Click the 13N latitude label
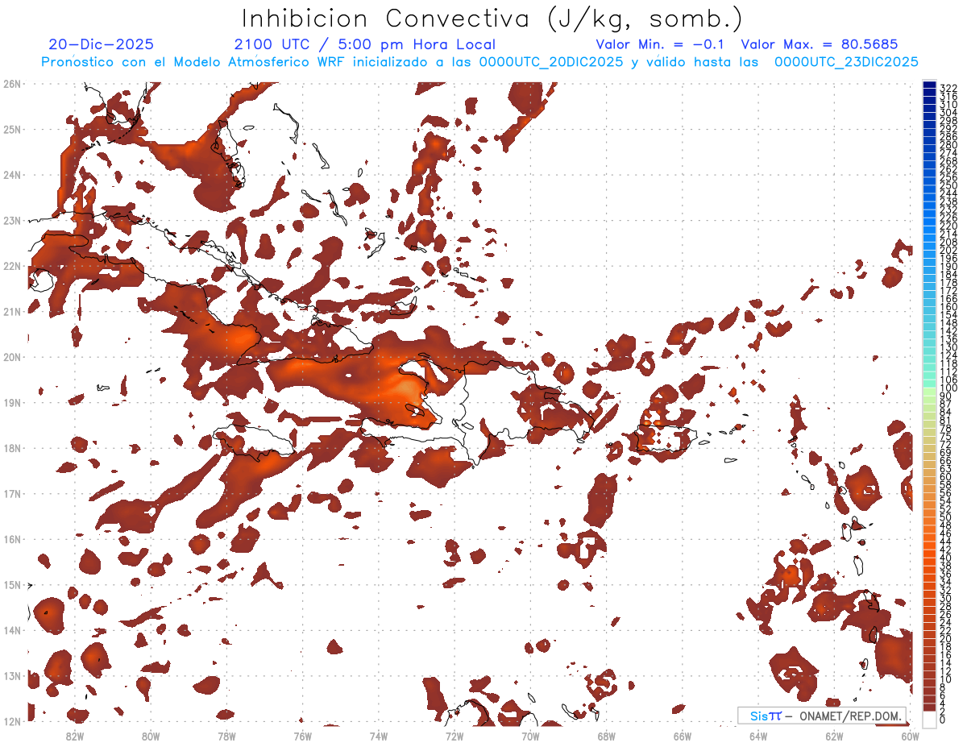Screen dimensions: 967x747 pos(12,675)
